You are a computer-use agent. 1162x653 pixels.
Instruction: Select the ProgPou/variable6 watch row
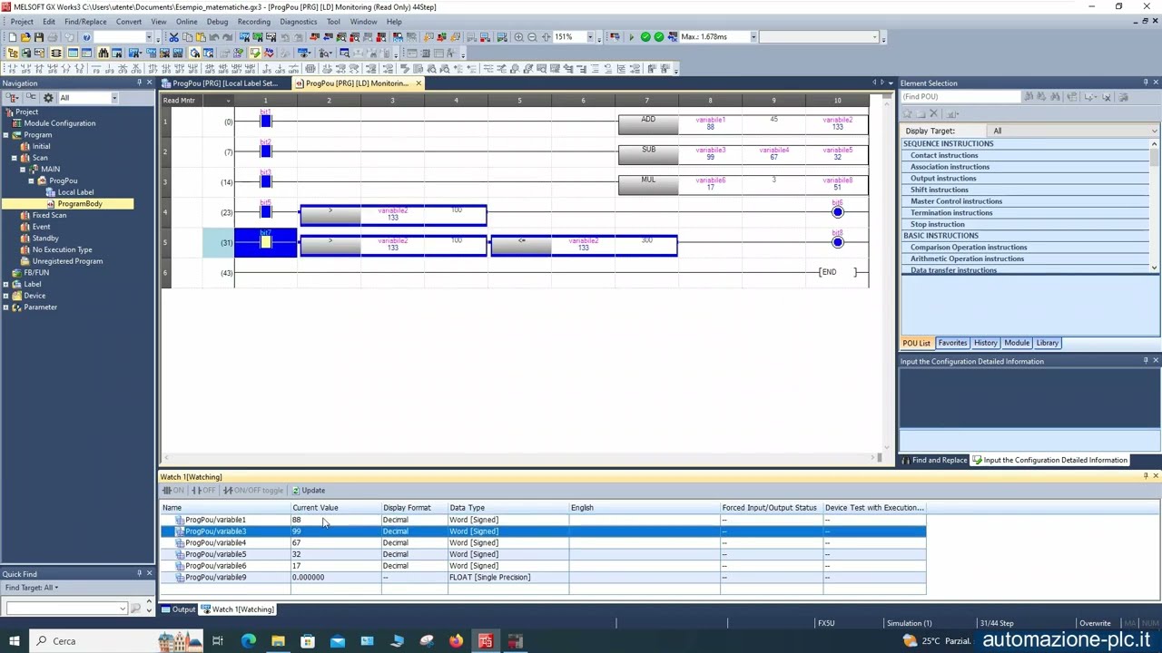pyautogui.click(x=543, y=566)
